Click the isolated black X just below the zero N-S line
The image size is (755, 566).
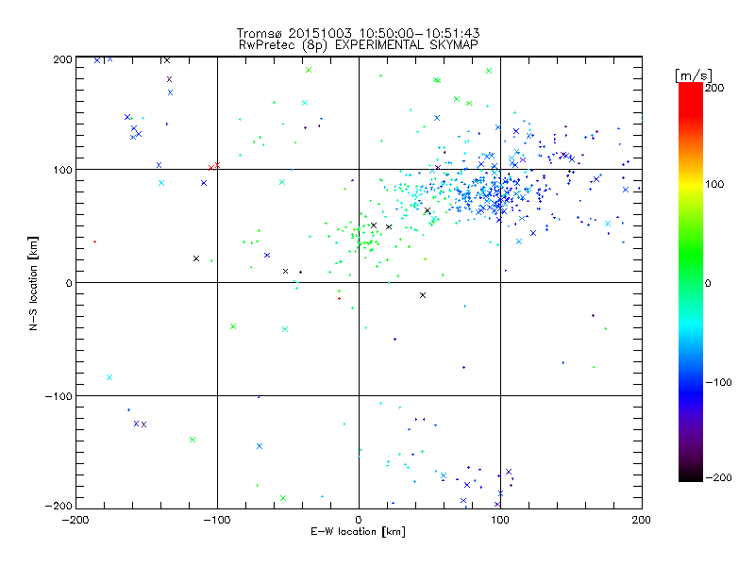pos(423,295)
